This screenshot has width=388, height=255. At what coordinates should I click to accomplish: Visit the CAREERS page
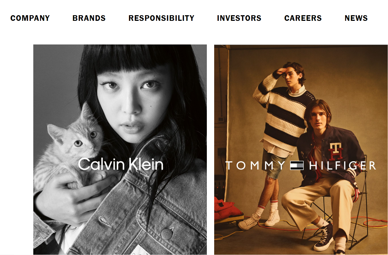pos(303,18)
